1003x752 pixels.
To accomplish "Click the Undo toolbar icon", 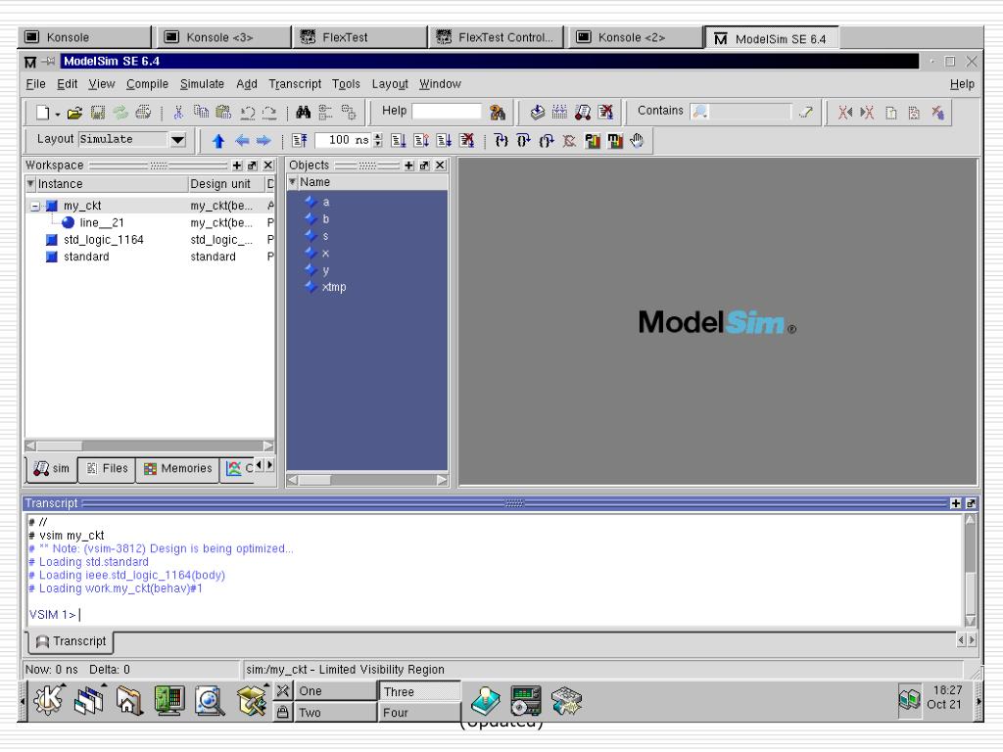I will tap(247, 113).
